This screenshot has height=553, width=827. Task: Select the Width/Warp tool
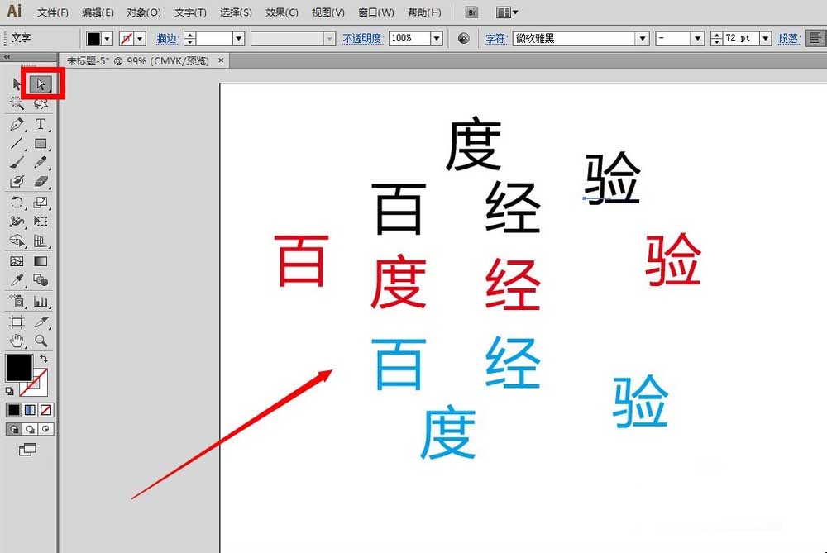click(17, 222)
